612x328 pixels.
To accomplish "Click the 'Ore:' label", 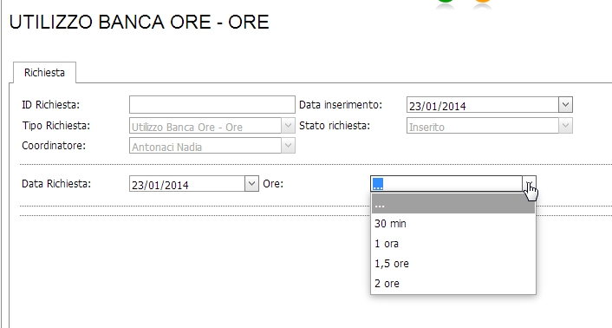I will (273, 184).
